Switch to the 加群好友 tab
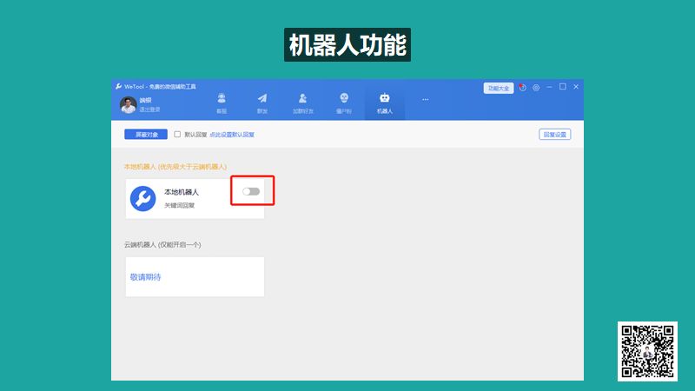The height and width of the screenshot is (391, 695). [x=302, y=103]
